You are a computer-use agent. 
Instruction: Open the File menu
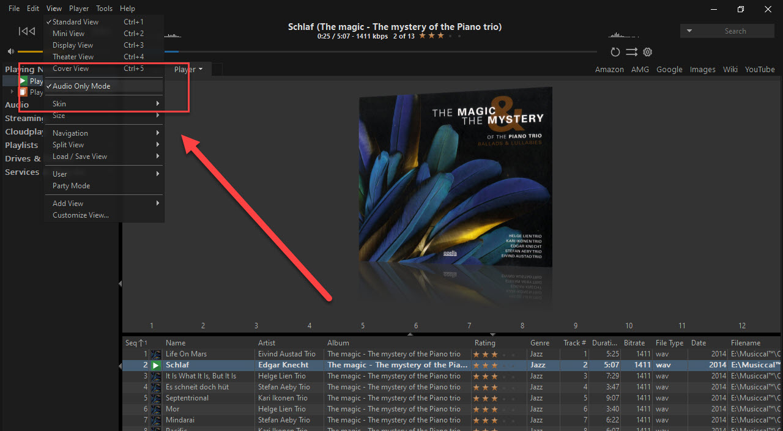point(14,9)
